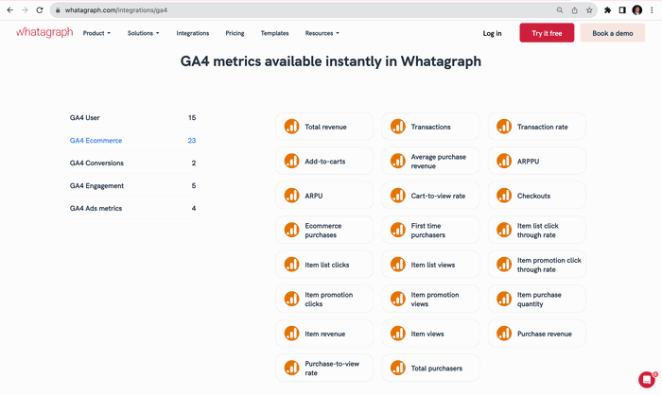Click the Item promotion clicks card label
Viewport: 662px width, 395px height.
pyautogui.click(x=329, y=300)
